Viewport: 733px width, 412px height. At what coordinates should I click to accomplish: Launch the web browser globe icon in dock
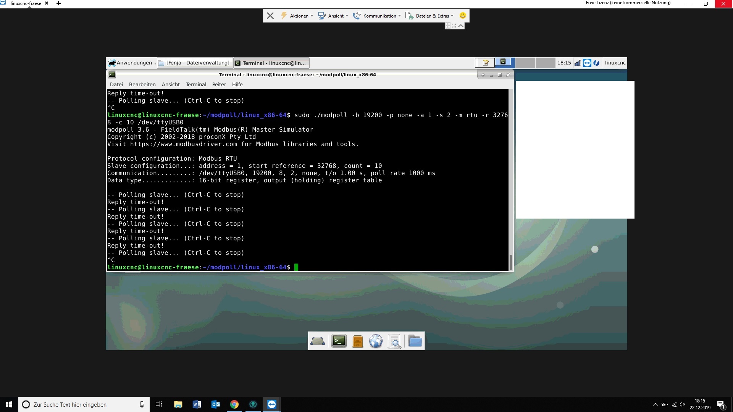click(x=376, y=341)
